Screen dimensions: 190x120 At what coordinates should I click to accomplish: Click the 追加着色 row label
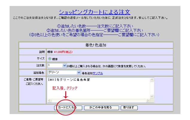click(x=39, y=73)
